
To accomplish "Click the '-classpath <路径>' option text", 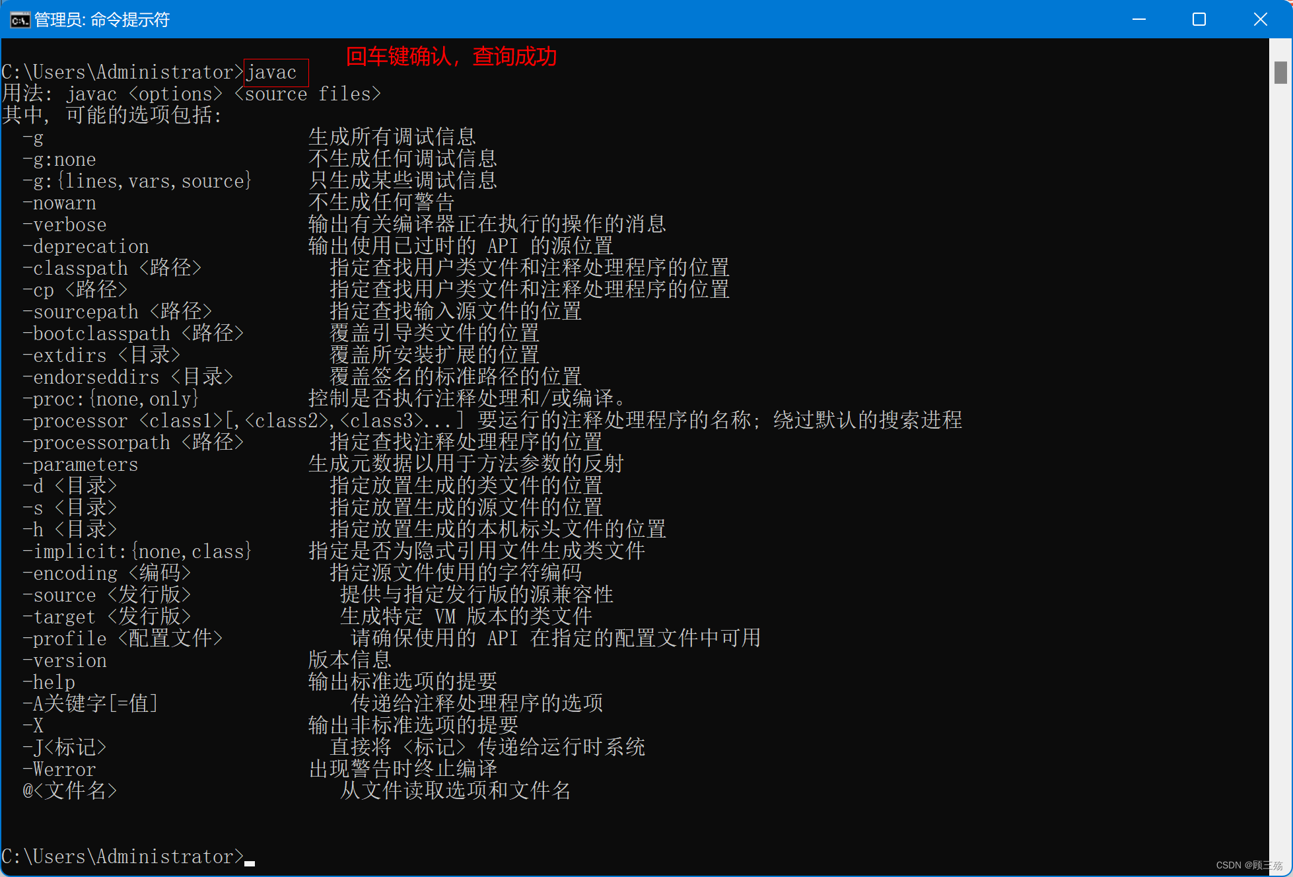I will pyautogui.click(x=112, y=268).
